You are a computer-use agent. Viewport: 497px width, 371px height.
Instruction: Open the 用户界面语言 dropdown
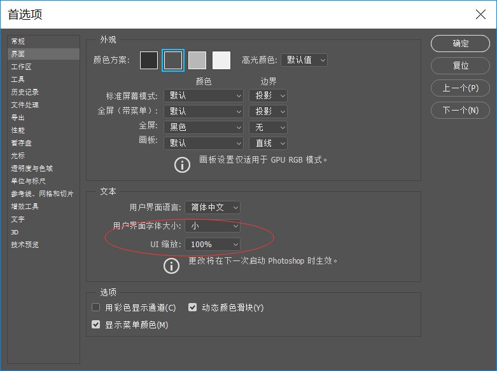[213, 207]
